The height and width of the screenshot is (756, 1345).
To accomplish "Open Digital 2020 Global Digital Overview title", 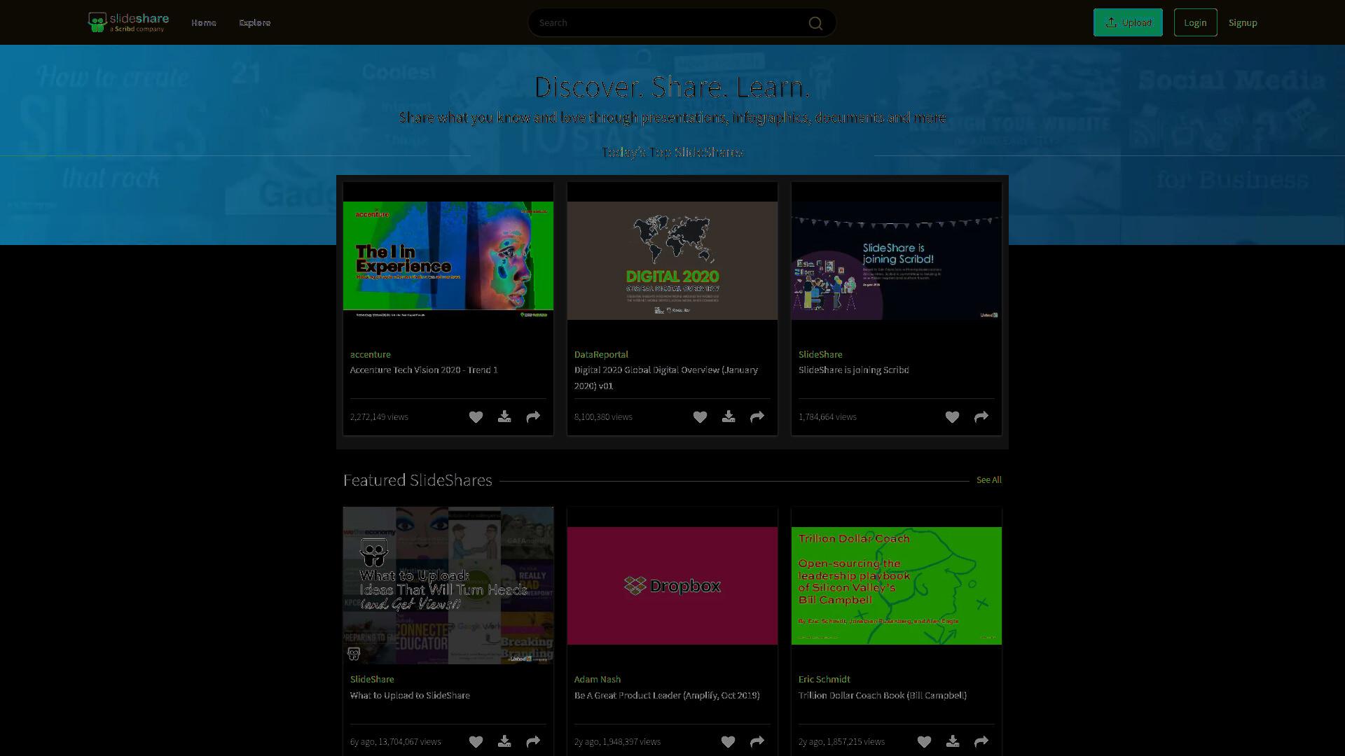I will coord(666,378).
